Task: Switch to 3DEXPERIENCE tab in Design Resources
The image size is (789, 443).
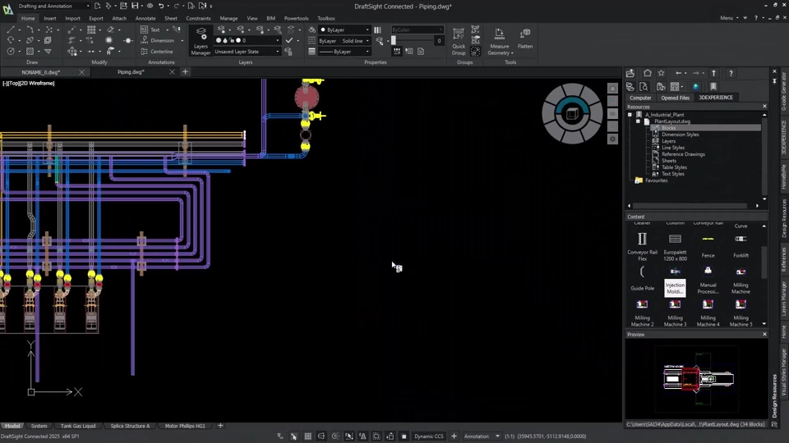Action: pos(716,98)
